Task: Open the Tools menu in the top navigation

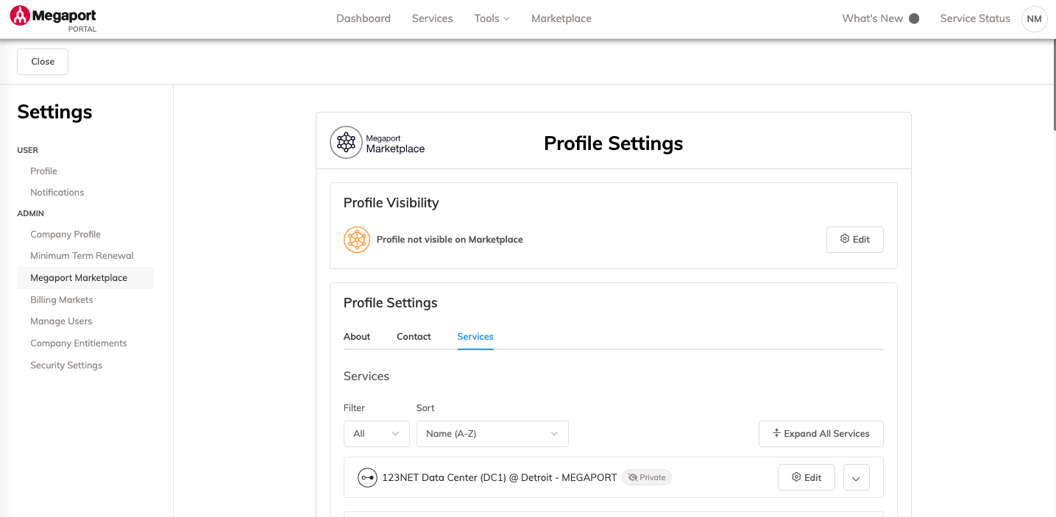Action: click(x=491, y=18)
